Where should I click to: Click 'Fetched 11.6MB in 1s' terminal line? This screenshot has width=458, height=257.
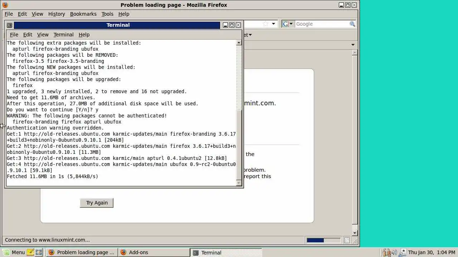coord(52,176)
